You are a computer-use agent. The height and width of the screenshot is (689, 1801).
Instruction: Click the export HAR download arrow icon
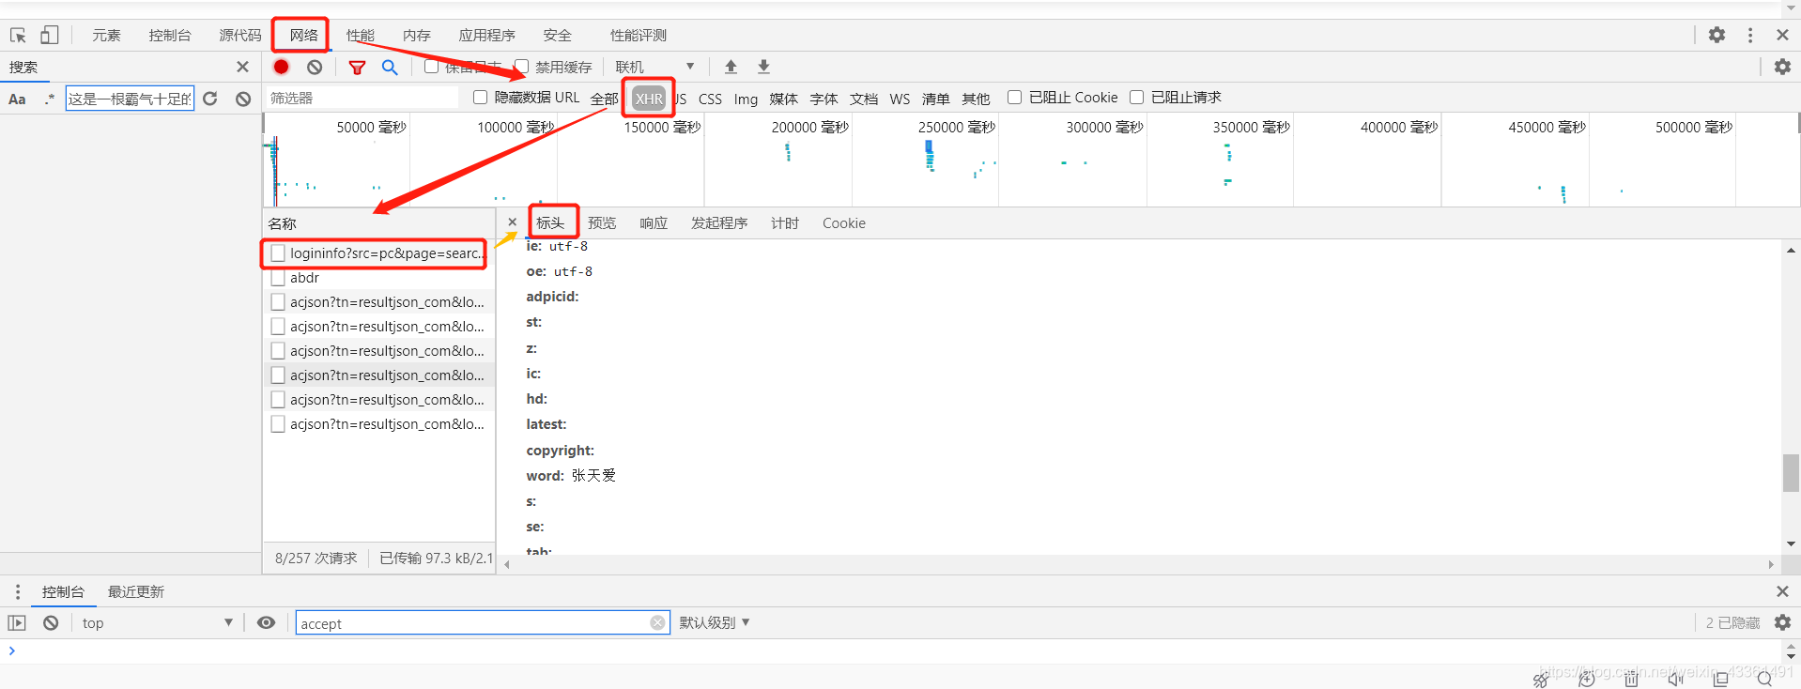click(763, 67)
